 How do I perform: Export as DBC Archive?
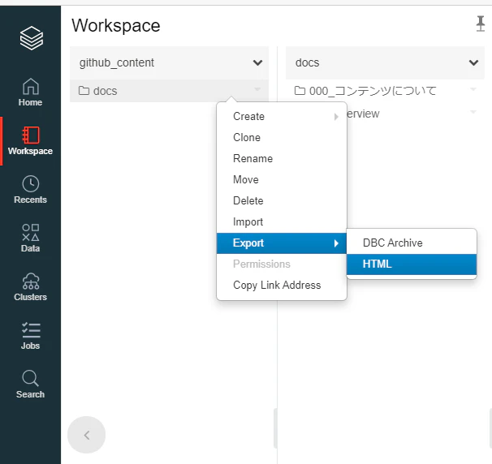point(412,243)
